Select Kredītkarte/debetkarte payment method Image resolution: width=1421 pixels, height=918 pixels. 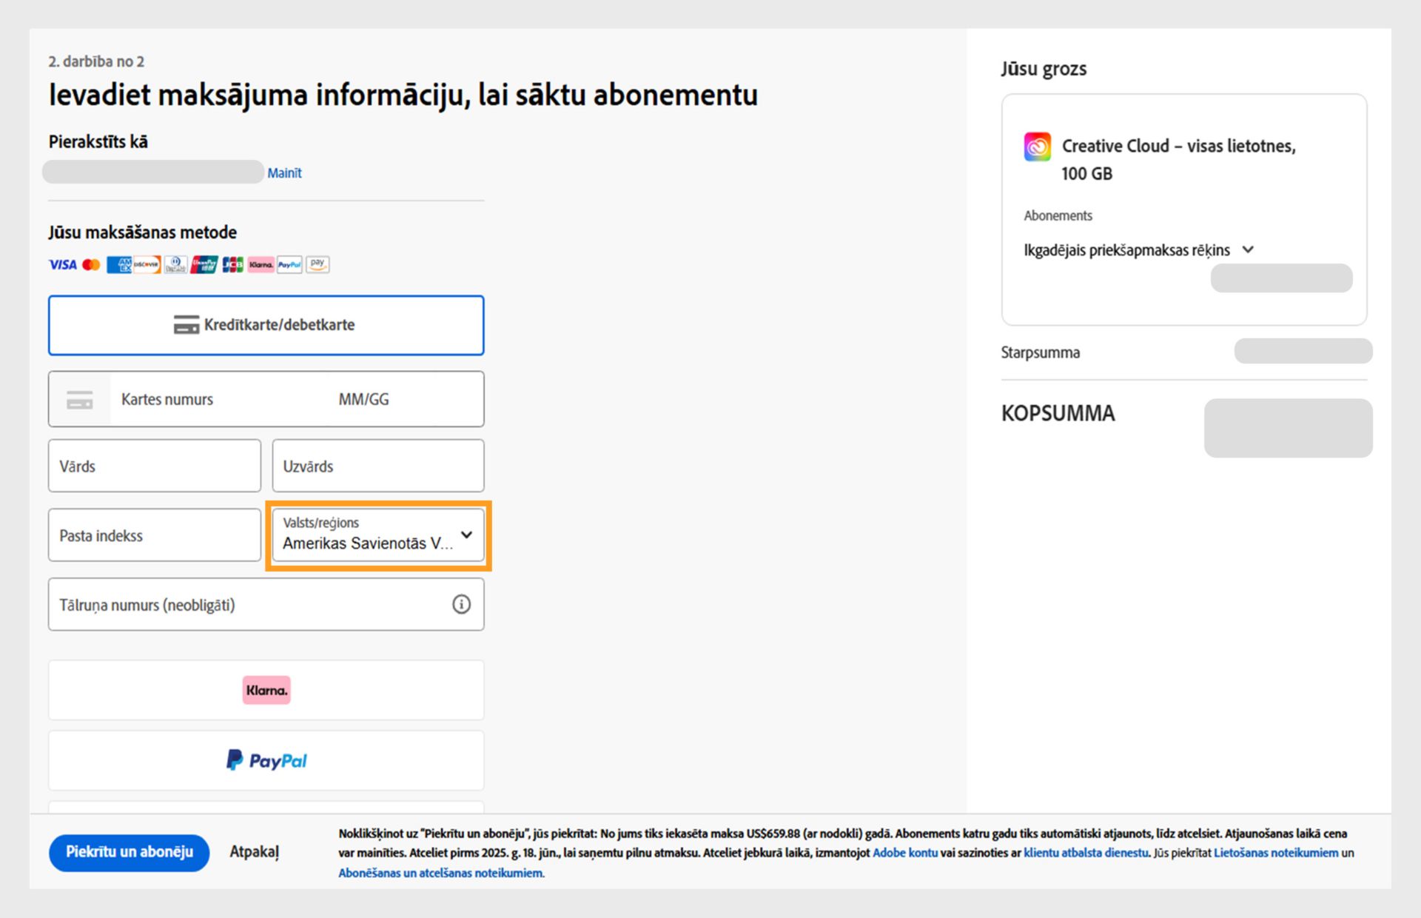tap(266, 326)
